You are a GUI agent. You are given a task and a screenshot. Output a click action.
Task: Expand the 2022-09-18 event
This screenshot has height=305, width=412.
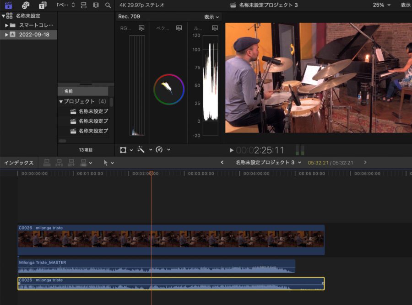tap(6, 35)
